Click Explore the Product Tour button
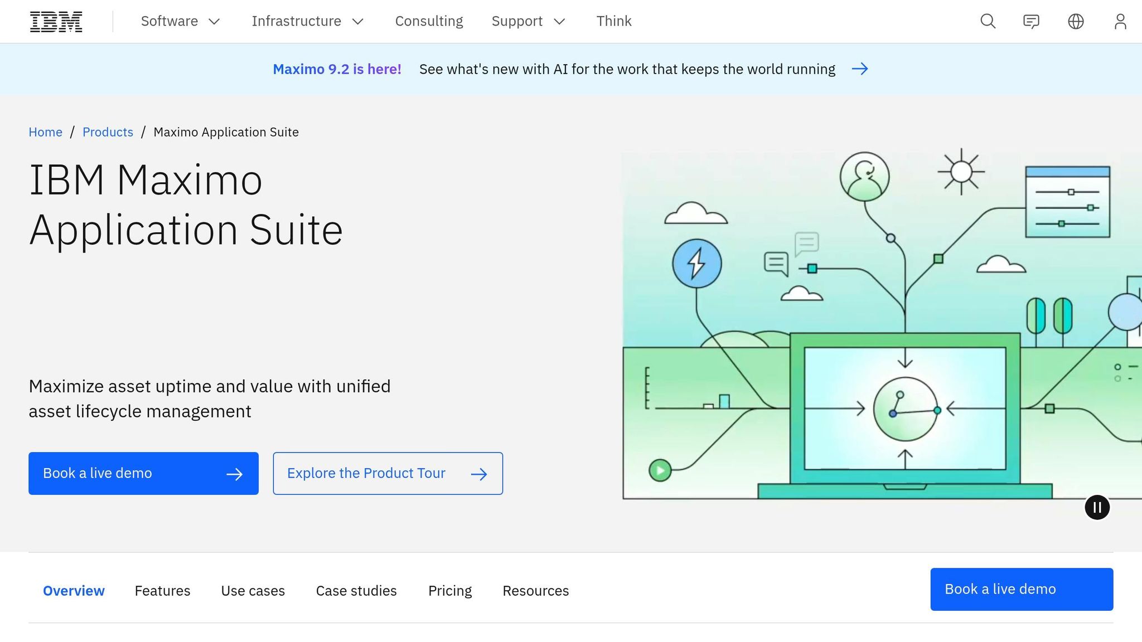Viewport: 1142px width, 642px height. click(x=388, y=473)
